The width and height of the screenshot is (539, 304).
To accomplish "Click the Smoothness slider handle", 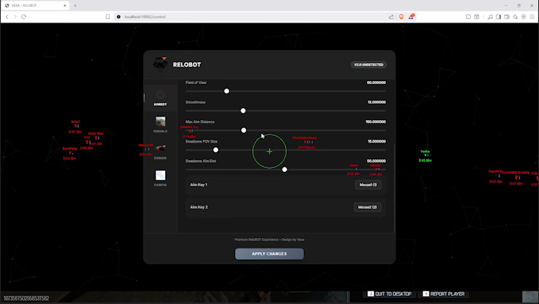I will coord(243,110).
